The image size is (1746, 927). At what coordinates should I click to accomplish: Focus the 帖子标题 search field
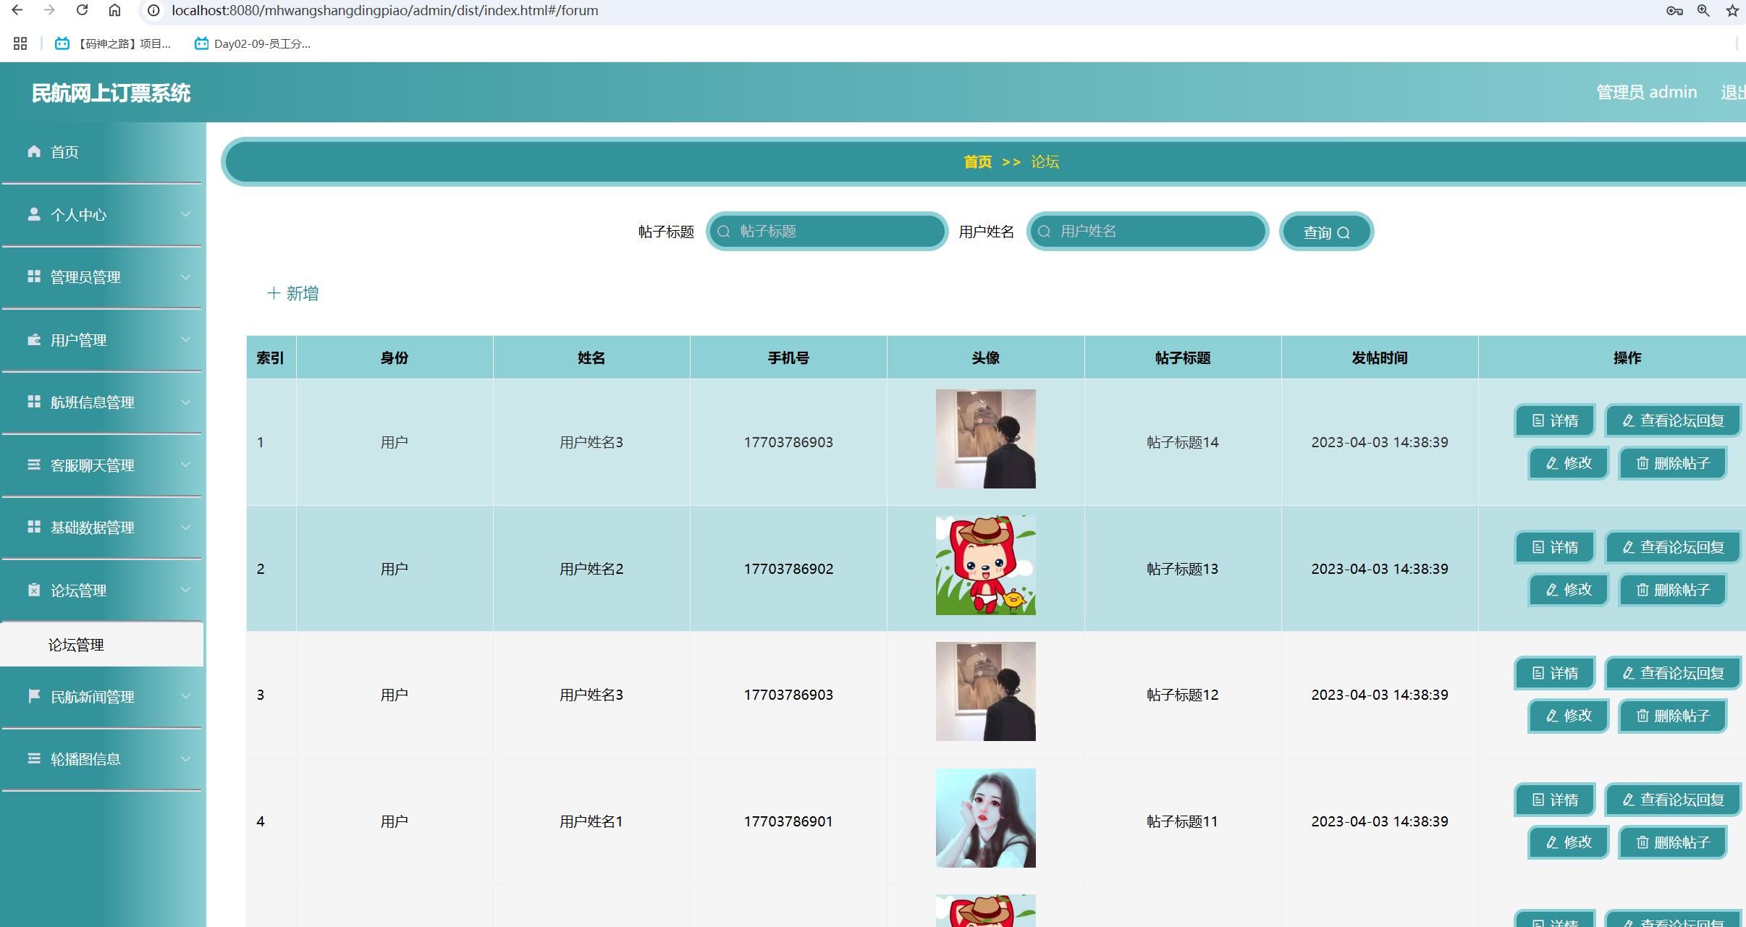(x=827, y=232)
